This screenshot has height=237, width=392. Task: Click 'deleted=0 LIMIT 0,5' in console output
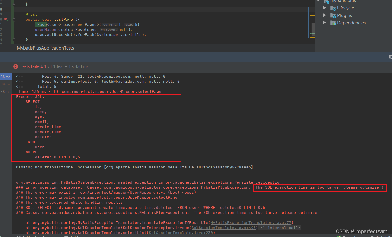coord(58,157)
